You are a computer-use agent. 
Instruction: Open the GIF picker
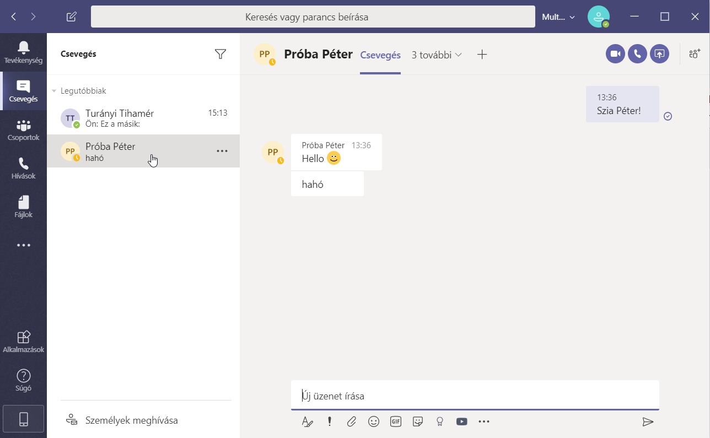click(396, 421)
